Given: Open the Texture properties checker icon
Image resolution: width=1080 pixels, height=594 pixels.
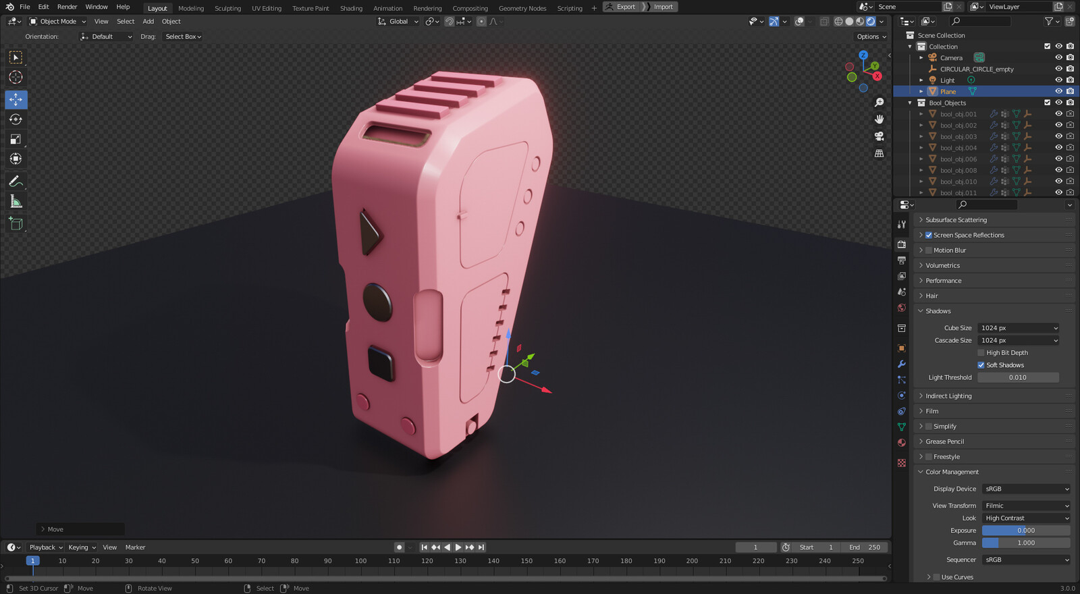Looking at the screenshot, I should [x=902, y=463].
